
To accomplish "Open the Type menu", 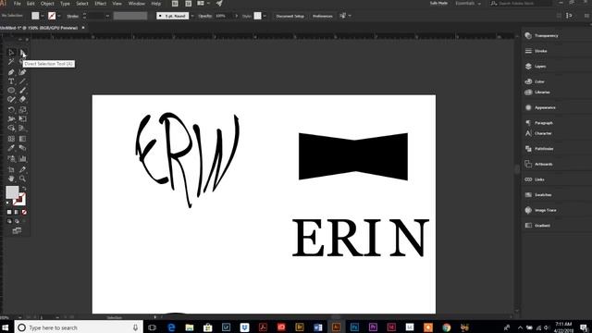I will click(x=65, y=4).
